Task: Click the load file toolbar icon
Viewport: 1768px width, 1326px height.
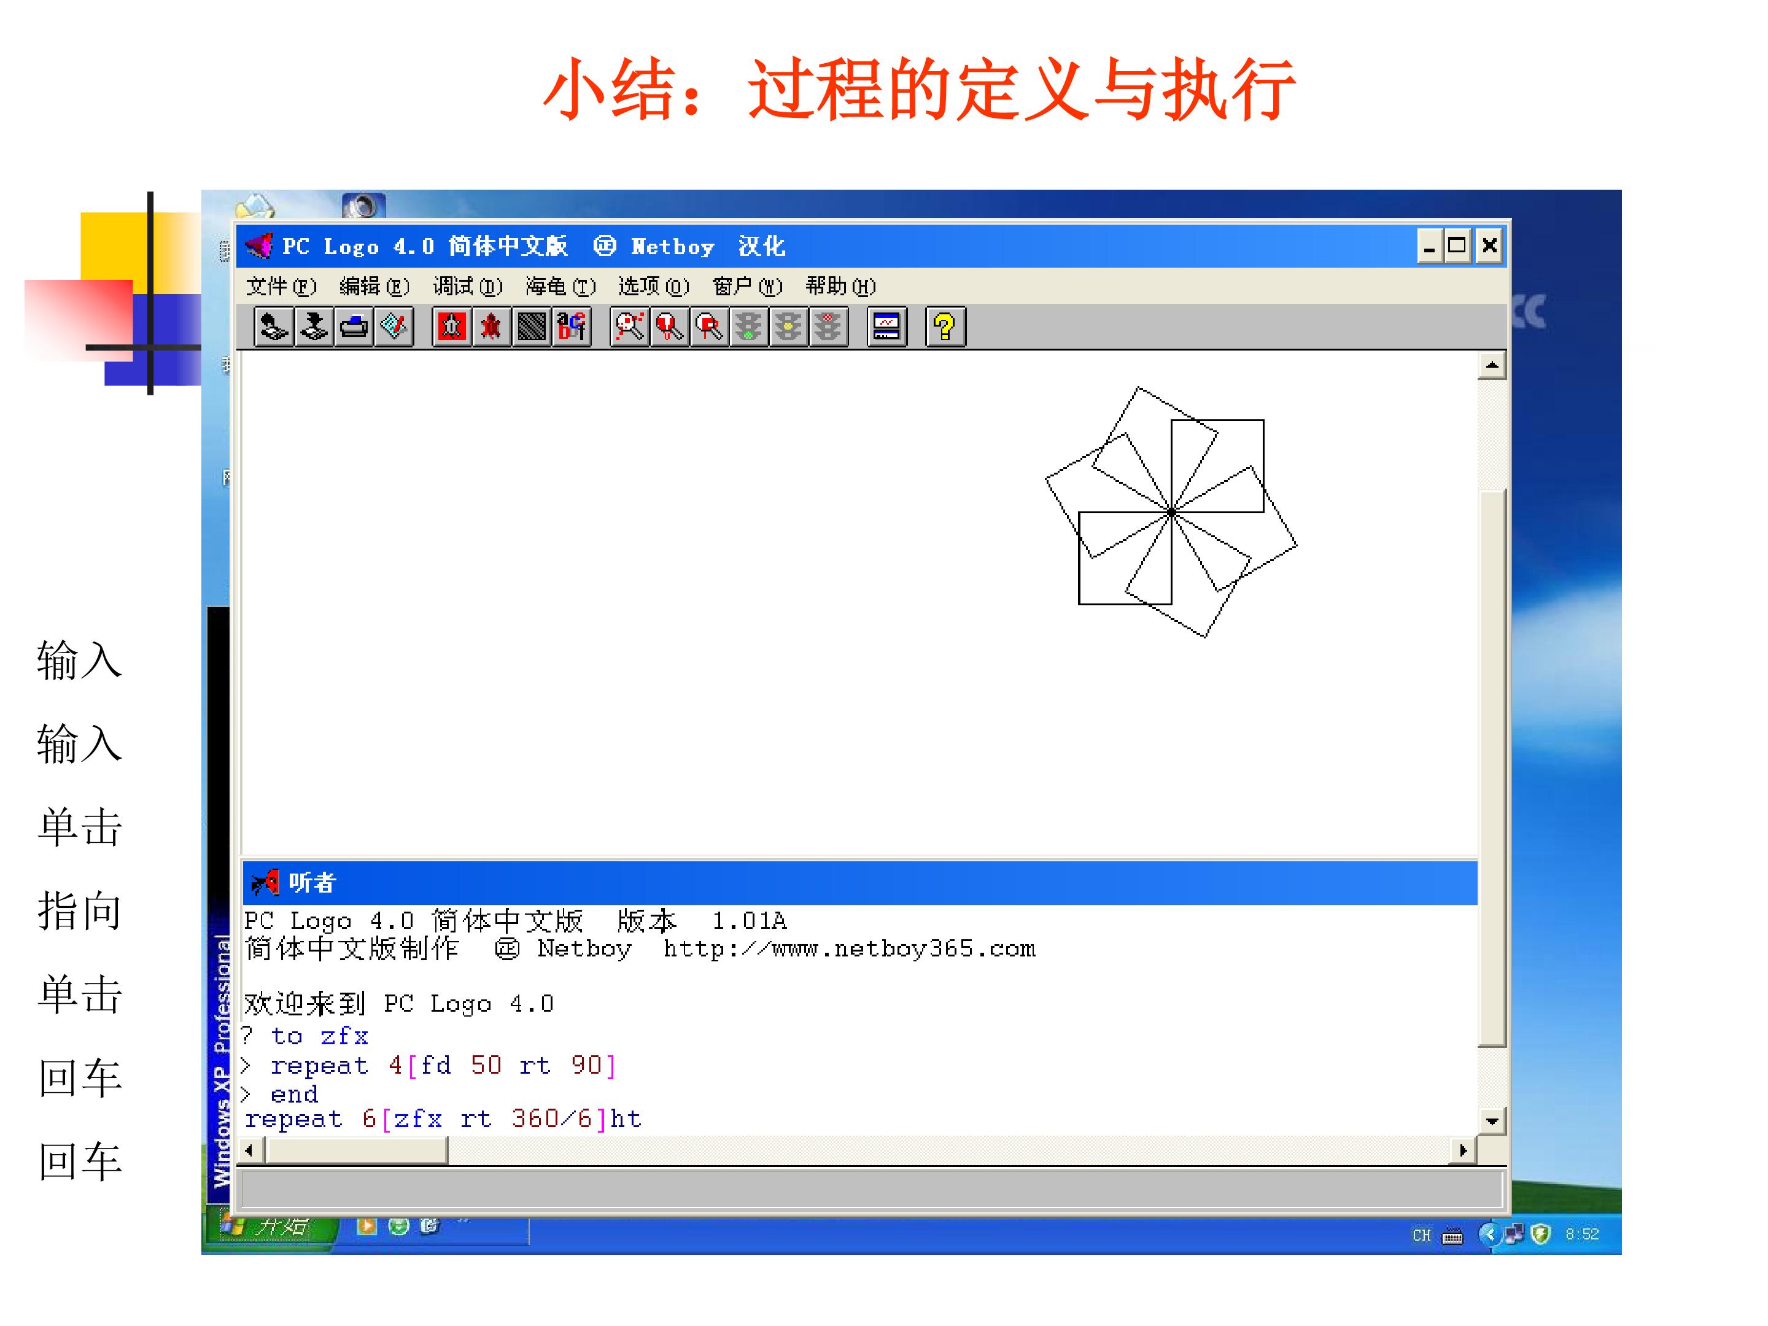Action: [x=274, y=326]
